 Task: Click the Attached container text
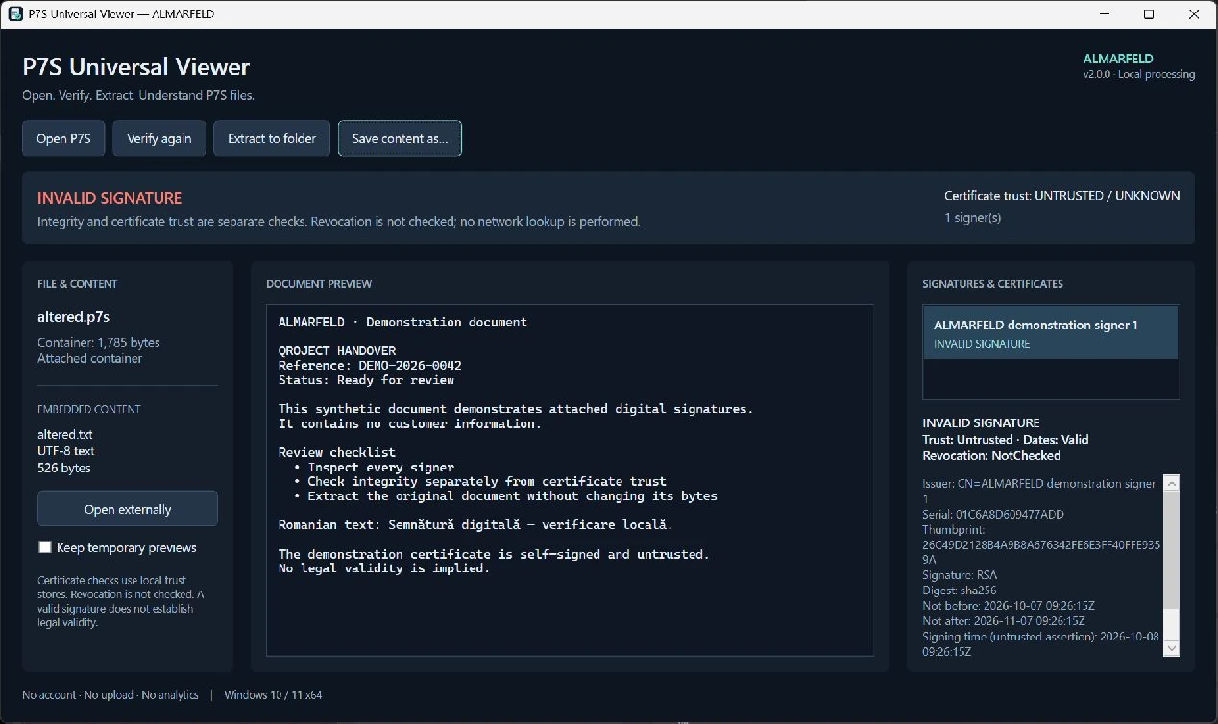click(x=89, y=358)
